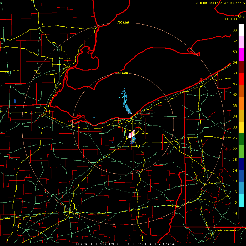Image resolution: width=246 pixels, height=246 pixels.
Task: Click the isolated dark blue echo at far left
Action: pyautogui.click(x=15, y=101)
